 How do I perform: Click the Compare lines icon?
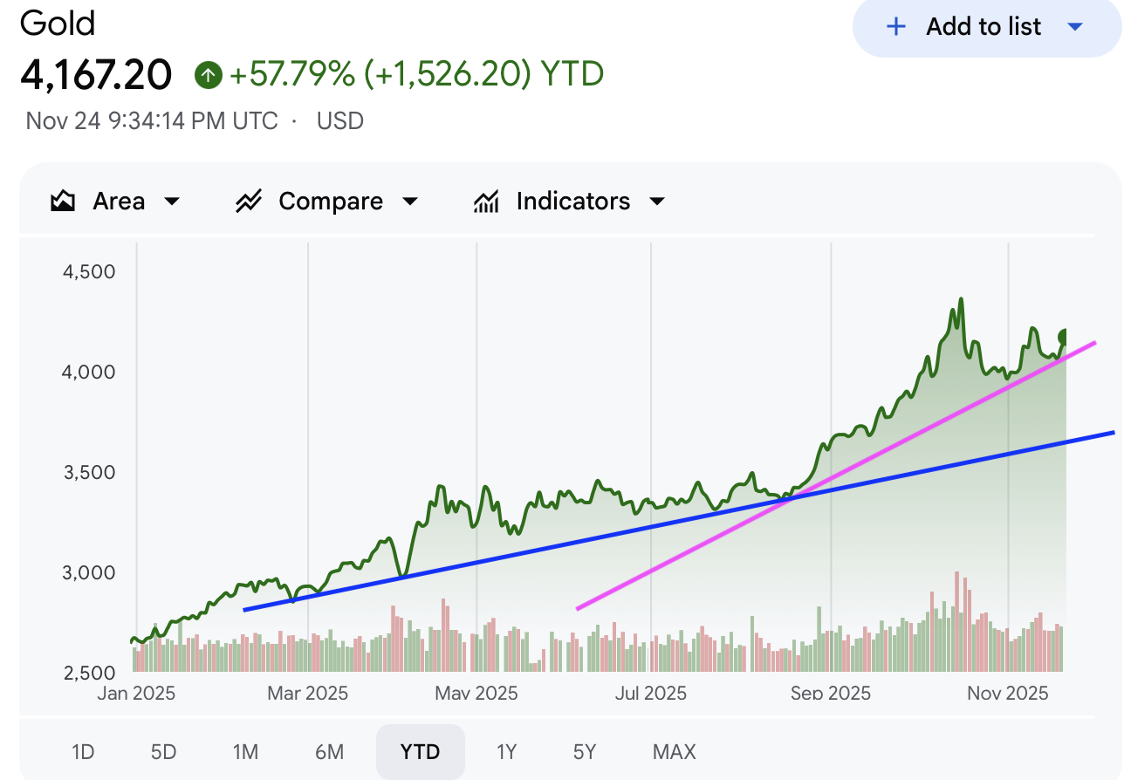click(x=249, y=202)
